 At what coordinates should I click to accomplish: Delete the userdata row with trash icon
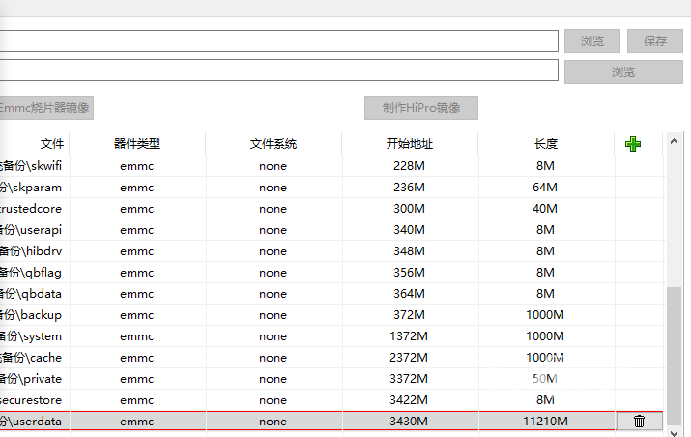pyautogui.click(x=639, y=422)
